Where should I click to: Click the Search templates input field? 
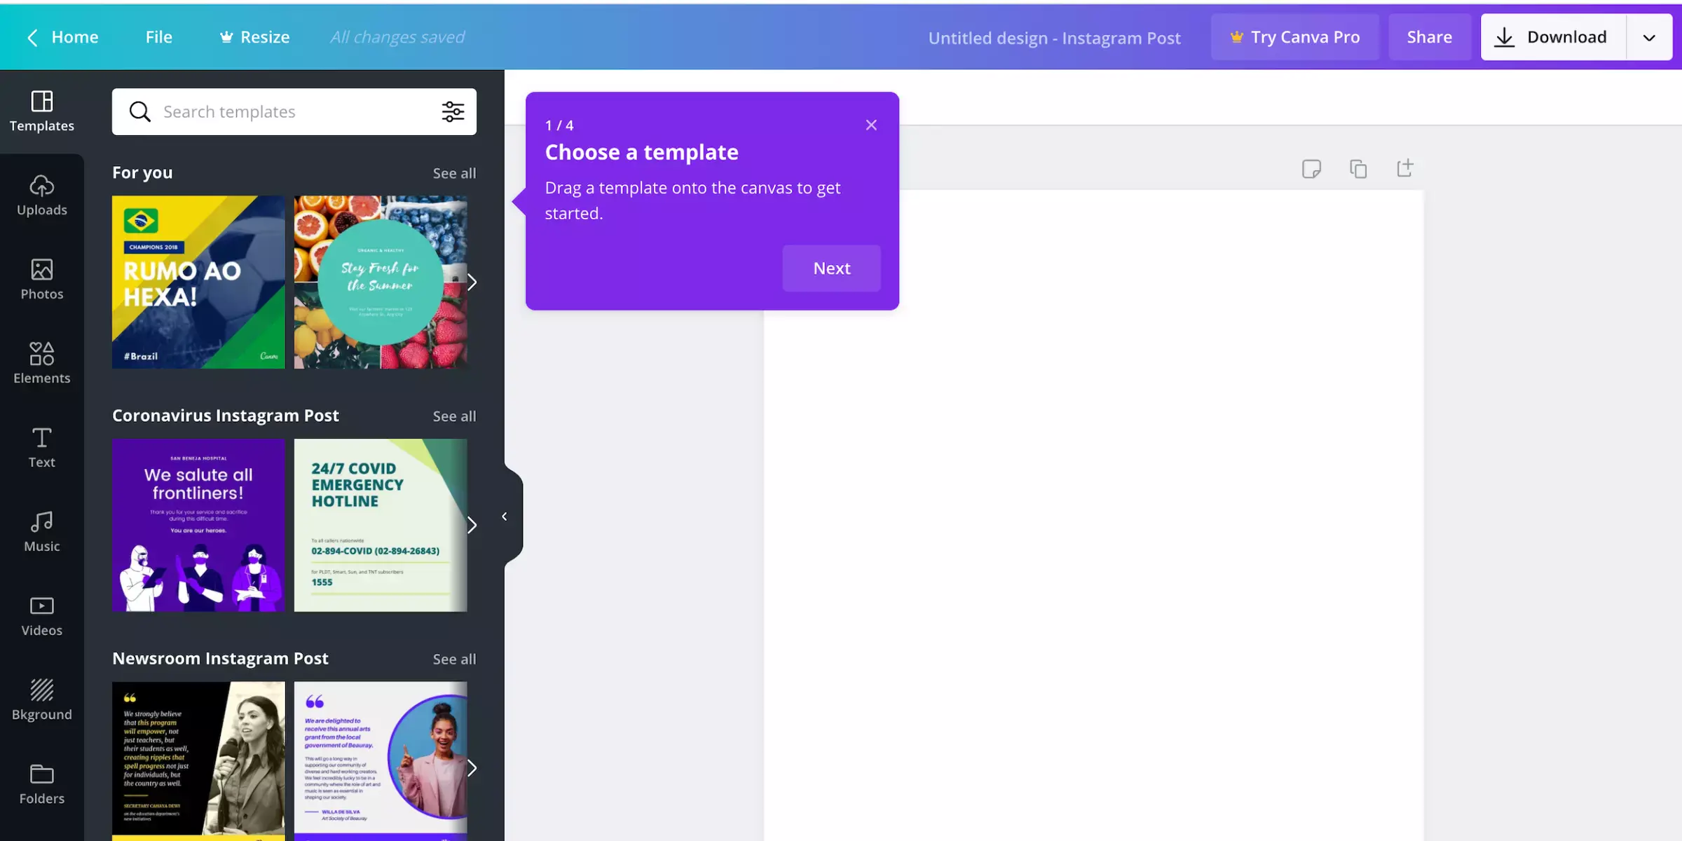(x=295, y=111)
